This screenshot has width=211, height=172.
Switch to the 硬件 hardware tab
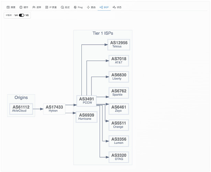[24, 7]
